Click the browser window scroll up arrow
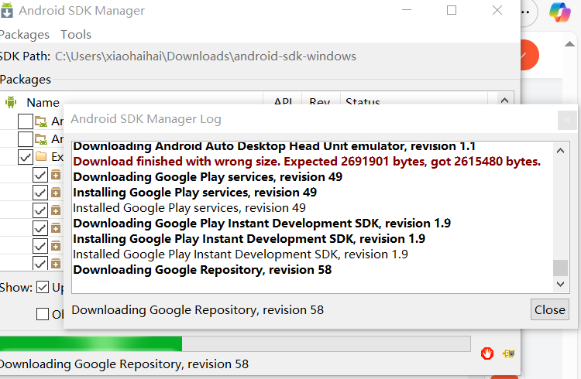Viewport: 581px width, 379px height. point(569,44)
